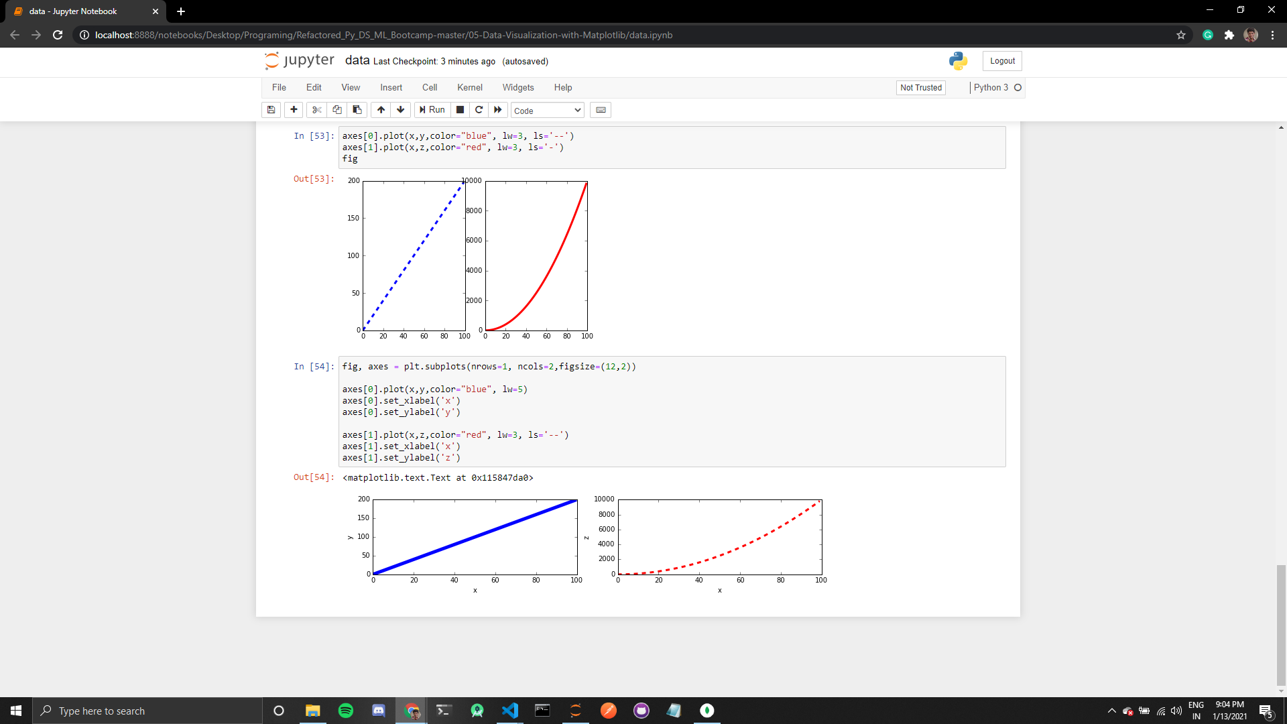Open Chrome extensions puzzle menu
This screenshot has width=1287, height=724.
click(1229, 35)
